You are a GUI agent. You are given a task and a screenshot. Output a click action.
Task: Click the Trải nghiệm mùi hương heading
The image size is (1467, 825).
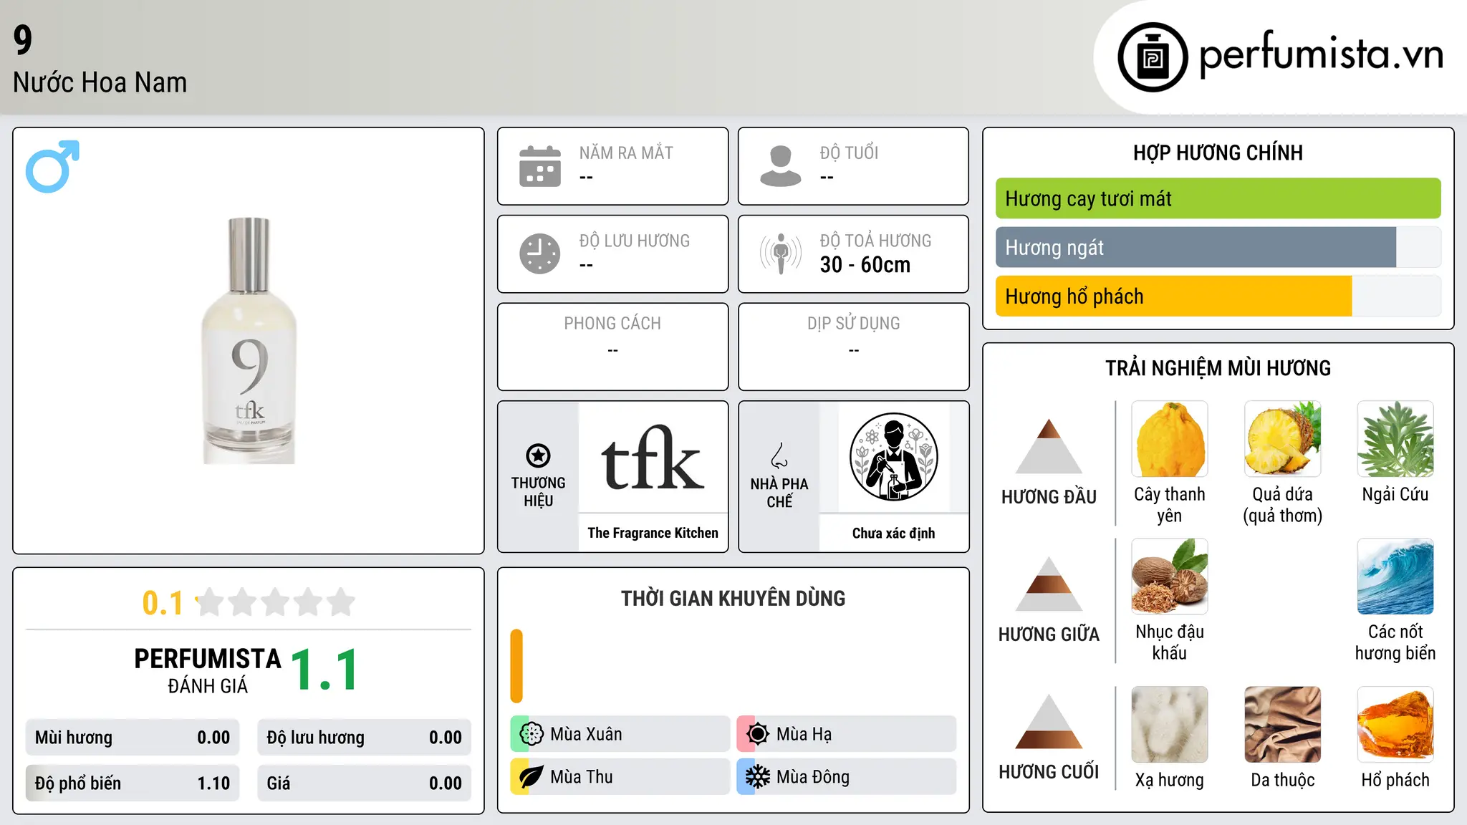[x=1218, y=368]
